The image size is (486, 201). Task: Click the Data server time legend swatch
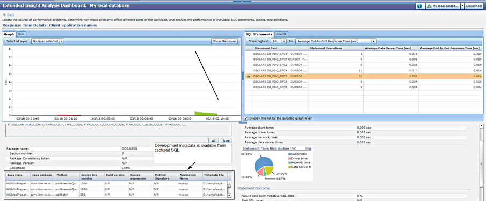coord(289,167)
